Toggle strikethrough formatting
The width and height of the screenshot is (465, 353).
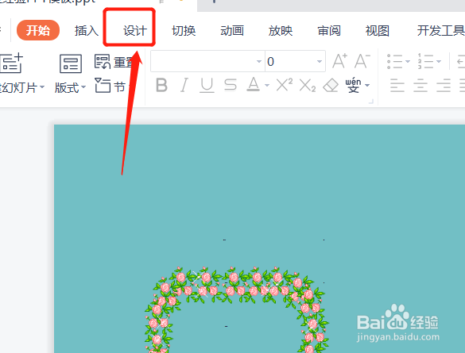tap(231, 85)
